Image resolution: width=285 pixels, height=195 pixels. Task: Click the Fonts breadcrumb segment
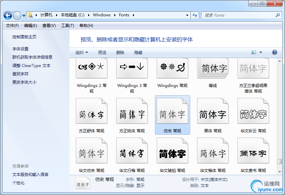click(124, 15)
